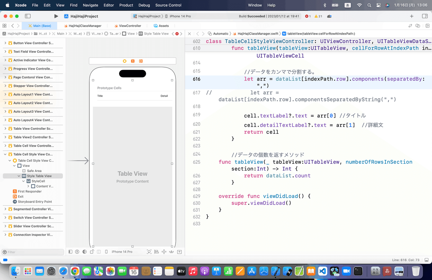
Task: Expand Text Field View Controller scene
Action: (x=5, y=51)
